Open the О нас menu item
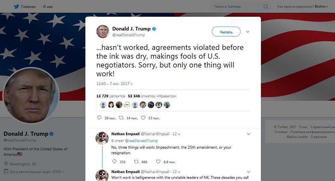The width and height of the screenshot is (335, 181). pos(48,7)
